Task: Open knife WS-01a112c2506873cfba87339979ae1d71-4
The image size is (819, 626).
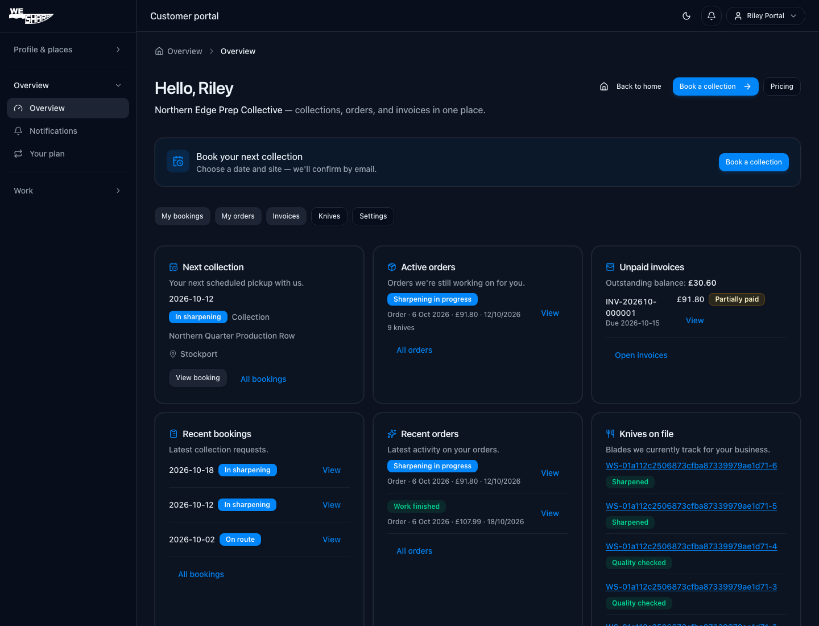Action: click(x=691, y=546)
